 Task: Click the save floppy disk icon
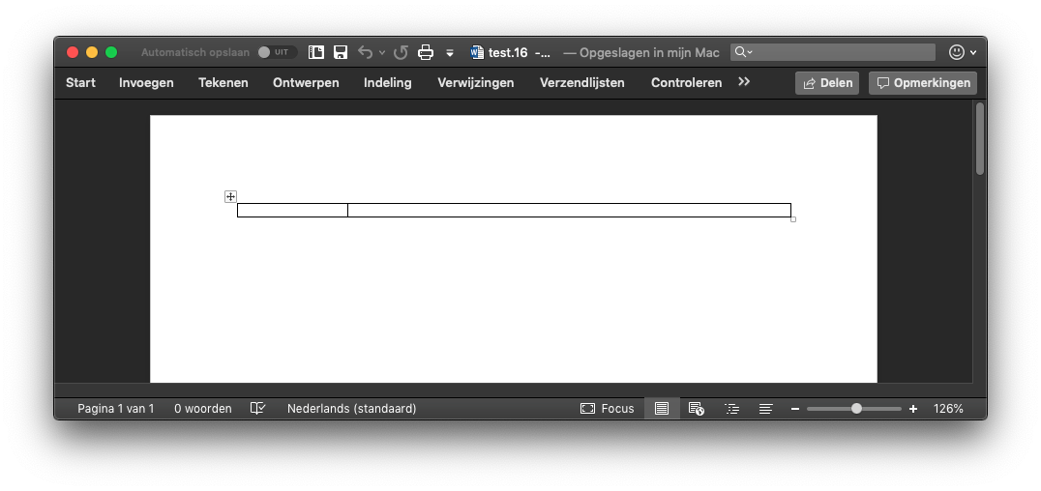[x=341, y=52]
